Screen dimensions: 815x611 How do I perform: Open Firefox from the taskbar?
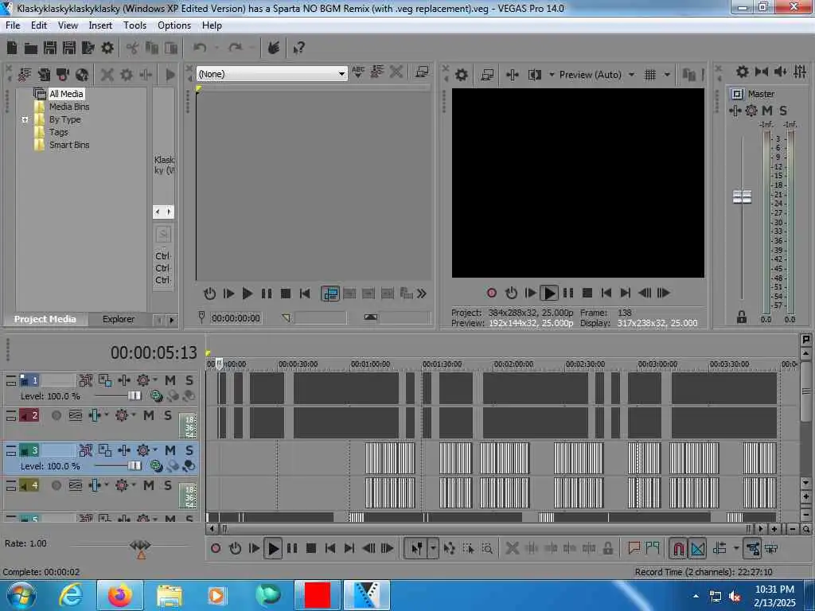pos(119,595)
